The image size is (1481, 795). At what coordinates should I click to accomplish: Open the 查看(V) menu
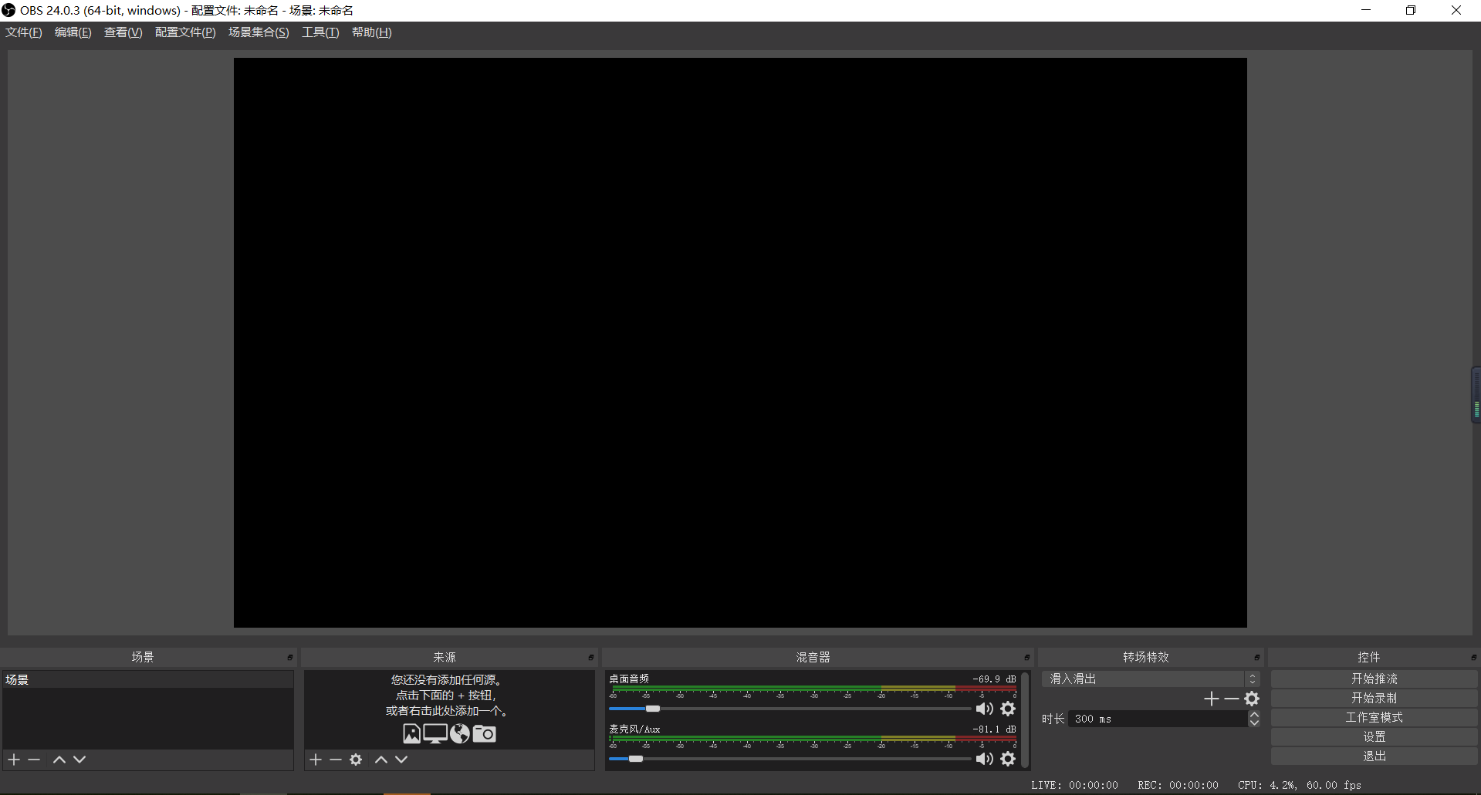[x=123, y=32]
